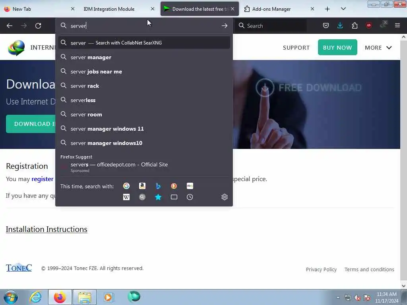Open Windows Explorer folder on taskbar

(85, 297)
